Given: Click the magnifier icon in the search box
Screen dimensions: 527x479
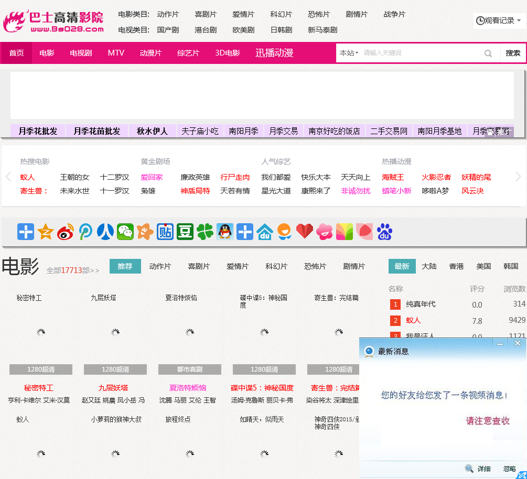Looking at the screenshot, I should point(488,53).
